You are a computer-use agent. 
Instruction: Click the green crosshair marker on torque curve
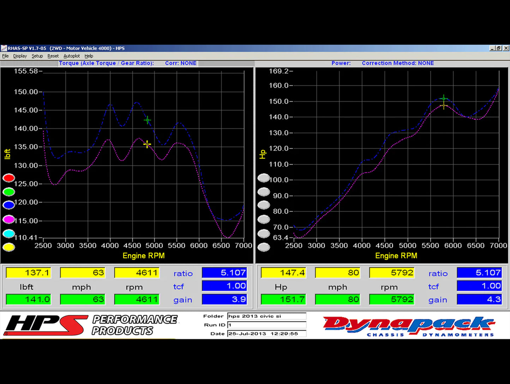pos(148,120)
